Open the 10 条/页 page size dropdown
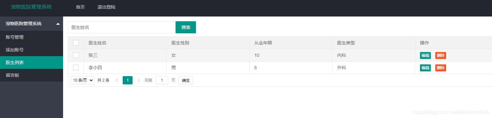The height and width of the screenshot is (118, 492). pyautogui.click(x=82, y=80)
